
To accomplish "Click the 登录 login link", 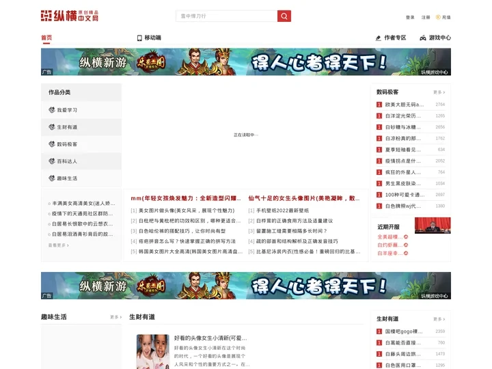I will [410, 17].
